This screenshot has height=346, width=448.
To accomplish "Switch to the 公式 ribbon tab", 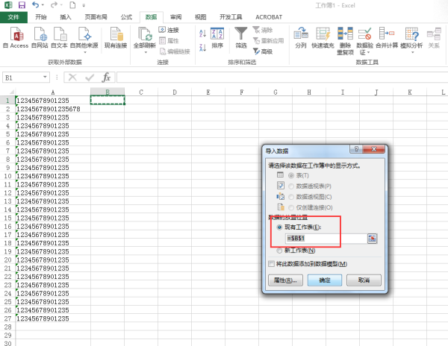I will pyautogui.click(x=126, y=16).
